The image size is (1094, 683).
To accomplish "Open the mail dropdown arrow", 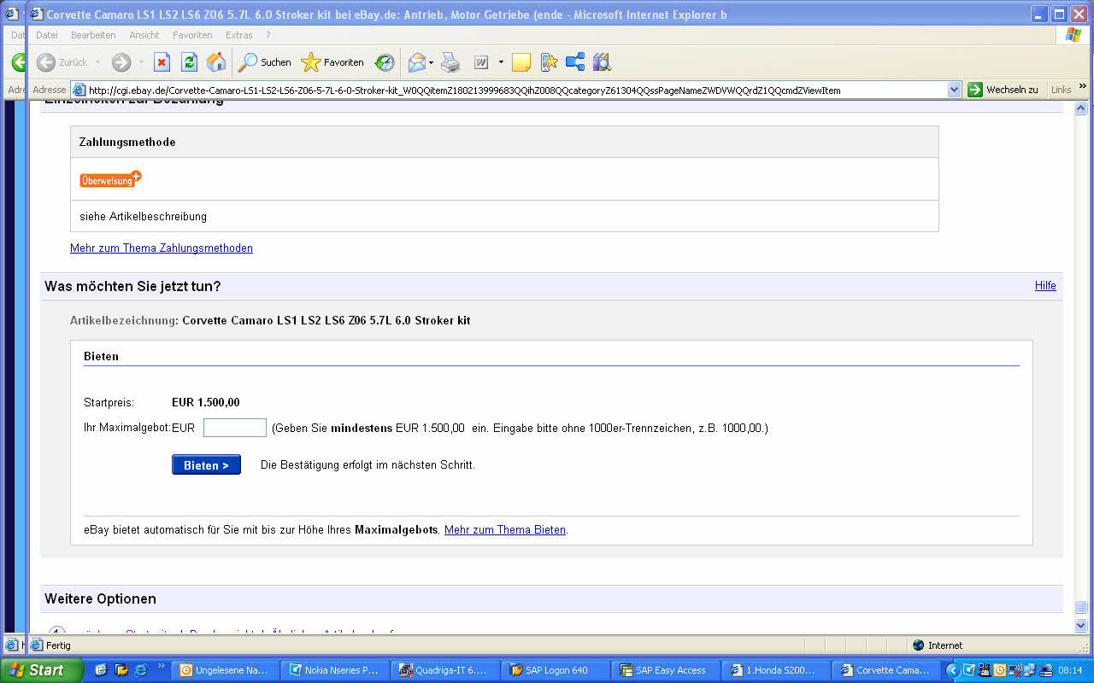I will pyautogui.click(x=432, y=62).
